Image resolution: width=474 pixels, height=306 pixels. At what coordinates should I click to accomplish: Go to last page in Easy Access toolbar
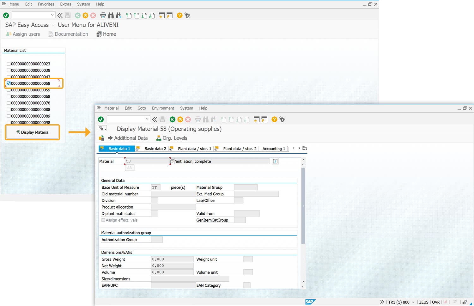click(152, 15)
